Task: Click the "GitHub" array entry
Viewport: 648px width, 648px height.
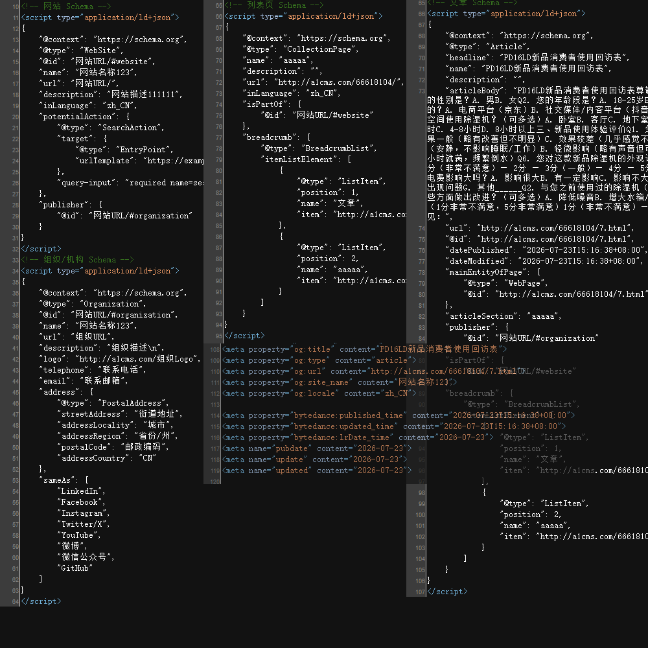Action: (75, 568)
